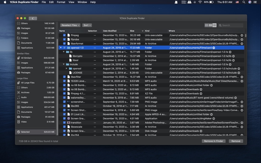The image size is (261, 163).
Task: Click in the Search field
Action: point(231,25)
